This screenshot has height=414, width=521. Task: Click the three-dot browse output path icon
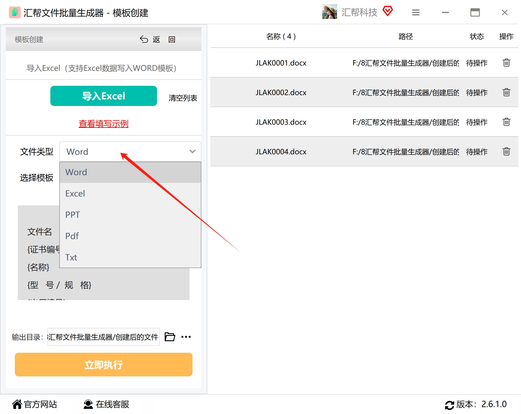click(186, 337)
